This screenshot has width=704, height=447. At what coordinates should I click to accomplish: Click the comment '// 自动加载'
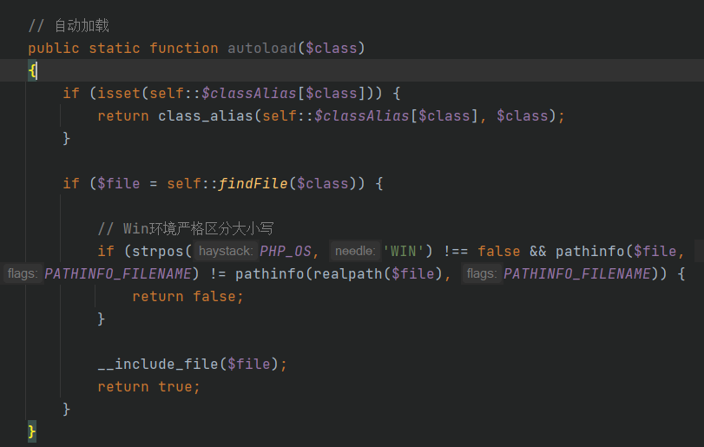click(x=69, y=25)
